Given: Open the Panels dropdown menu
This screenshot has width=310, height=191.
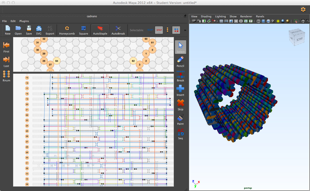Looking at the screenshot, I should [x=260, y=16].
